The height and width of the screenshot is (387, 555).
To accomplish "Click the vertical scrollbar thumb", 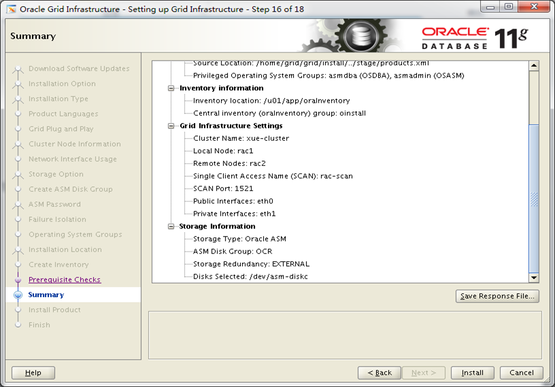I will [x=534, y=199].
